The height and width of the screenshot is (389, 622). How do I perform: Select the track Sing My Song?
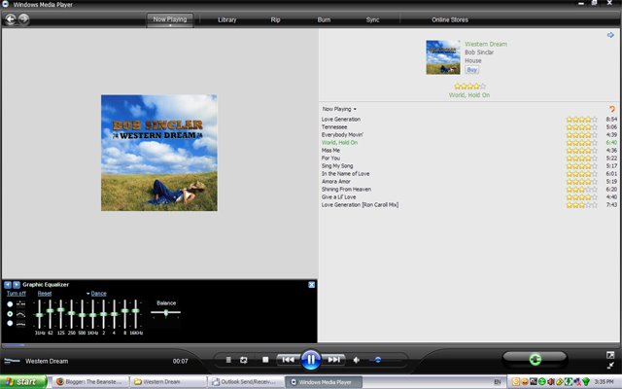[337, 166]
